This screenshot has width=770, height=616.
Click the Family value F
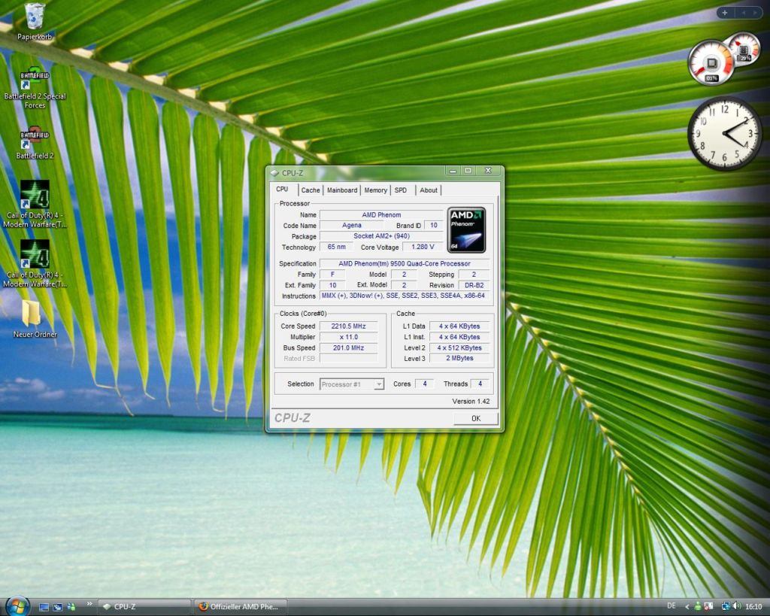coord(332,275)
